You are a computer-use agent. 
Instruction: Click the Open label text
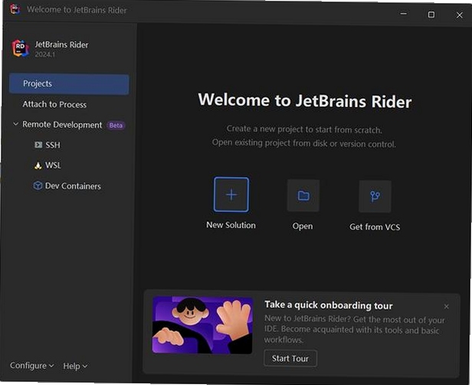[x=303, y=226]
